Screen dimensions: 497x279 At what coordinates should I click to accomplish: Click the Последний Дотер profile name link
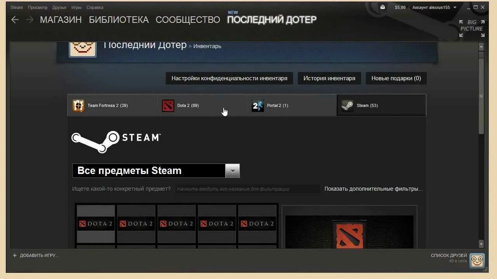click(x=145, y=45)
